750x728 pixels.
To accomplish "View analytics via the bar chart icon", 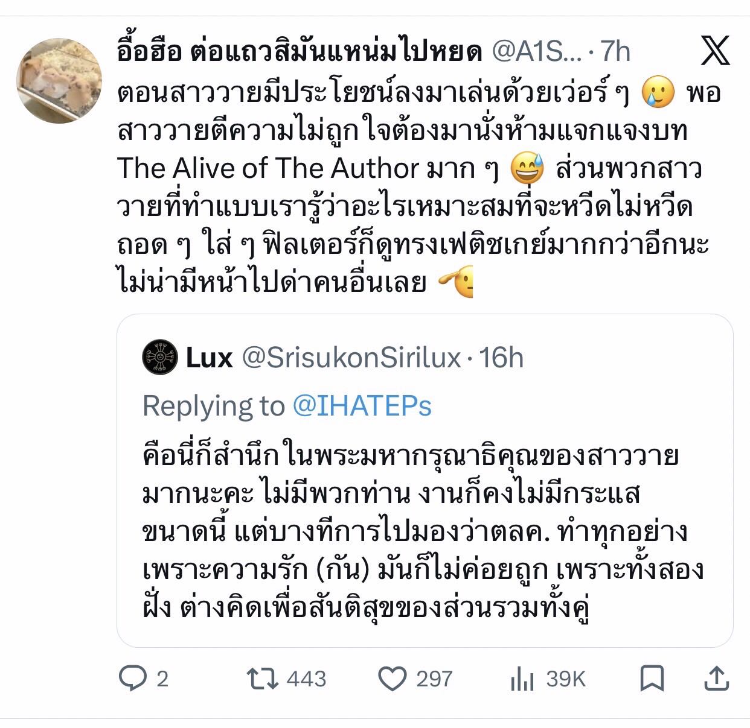I will click(522, 679).
